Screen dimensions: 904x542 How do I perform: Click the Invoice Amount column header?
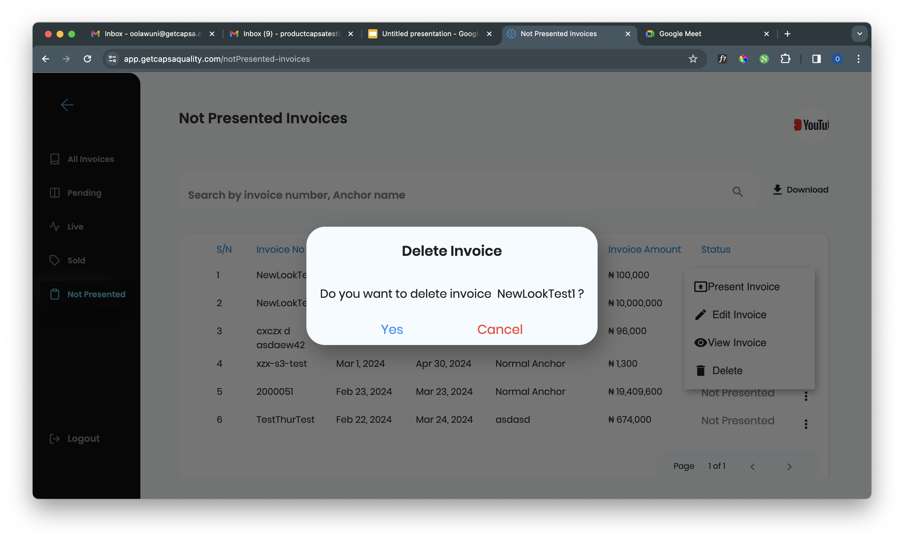[644, 249]
